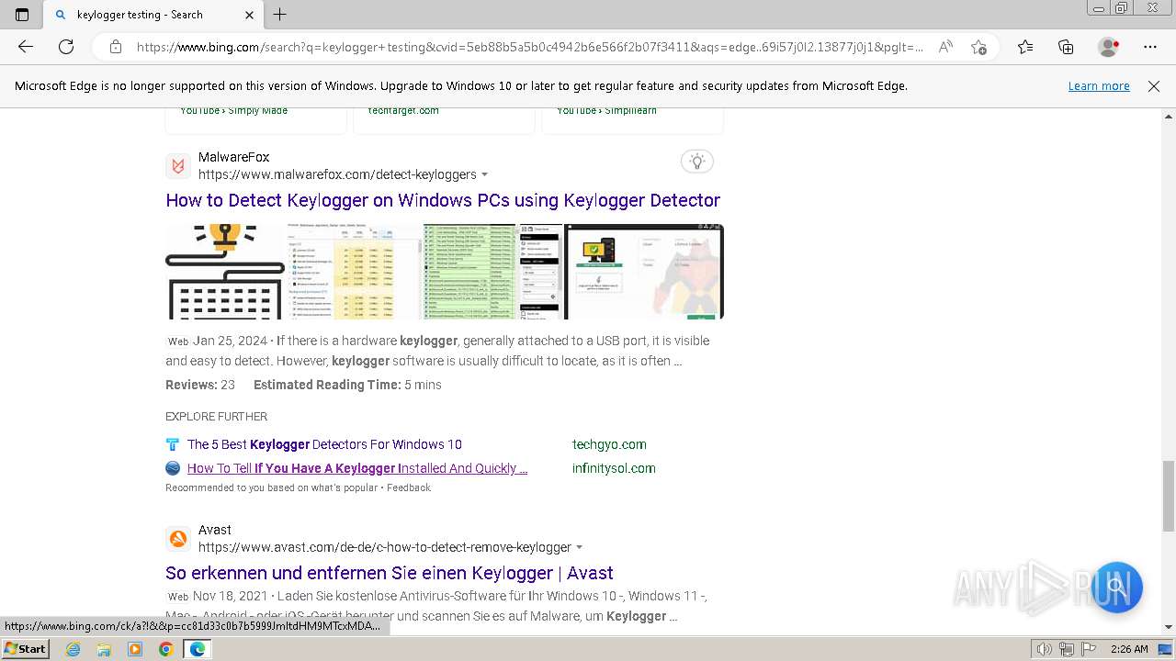The height and width of the screenshot is (661, 1176).
Task: Open The 5 Best Keylogger Detectors link
Action: pos(324,444)
